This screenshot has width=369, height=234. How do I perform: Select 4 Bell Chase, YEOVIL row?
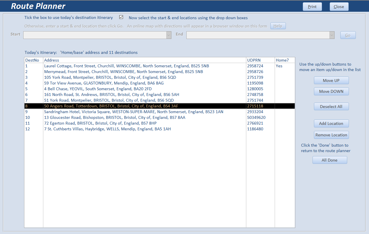pyautogui.click(x=159, y=89)
